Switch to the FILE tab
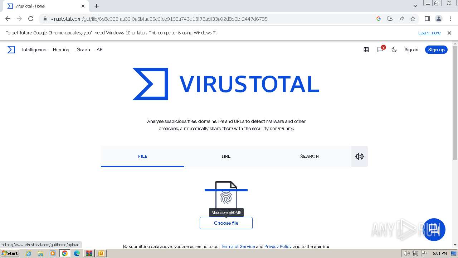 [x=142, y=156]
